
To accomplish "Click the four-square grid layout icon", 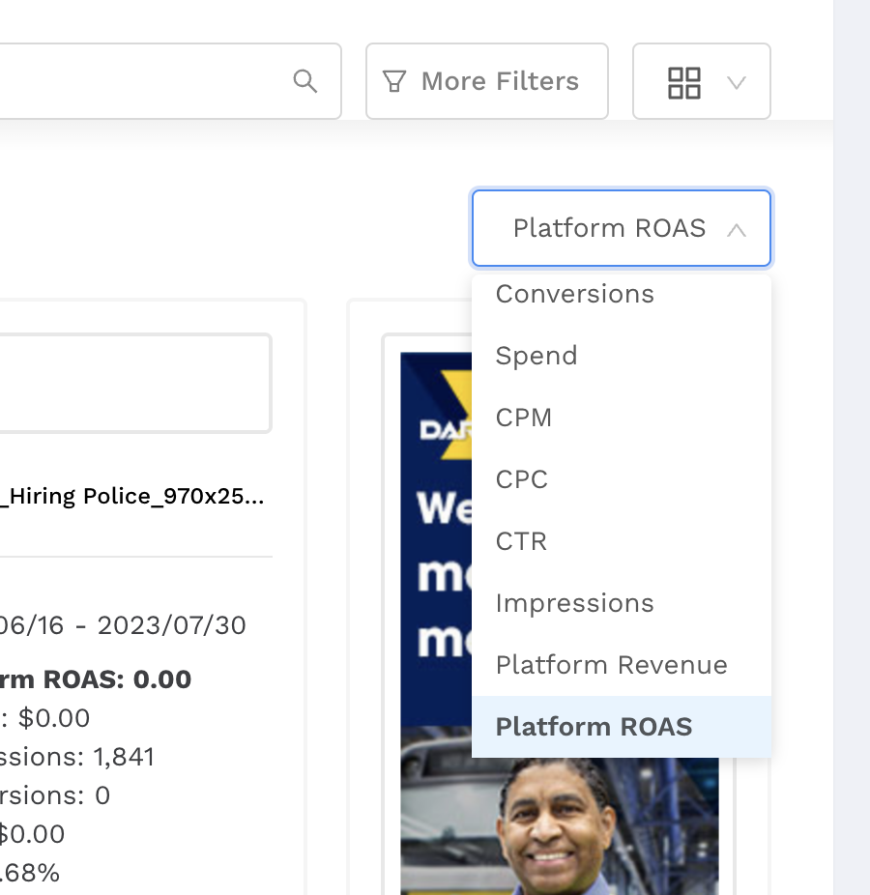I will (x=684, y=83).
